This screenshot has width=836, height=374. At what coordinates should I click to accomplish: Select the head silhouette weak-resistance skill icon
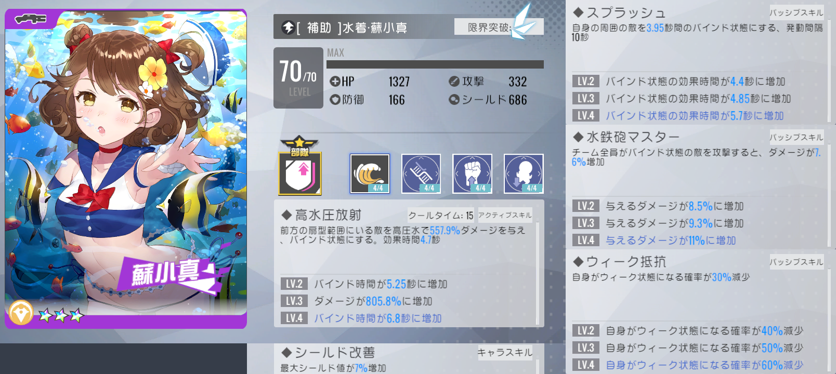[524, 173]
